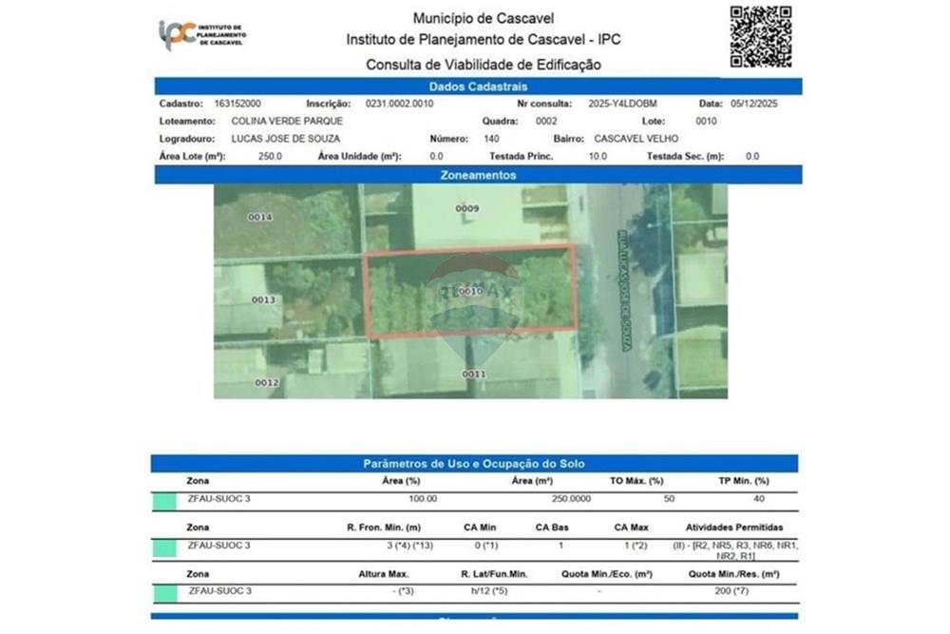
Task: Click the Consulta de Viabilidade de Edificação title
Action: coord(484,65)
